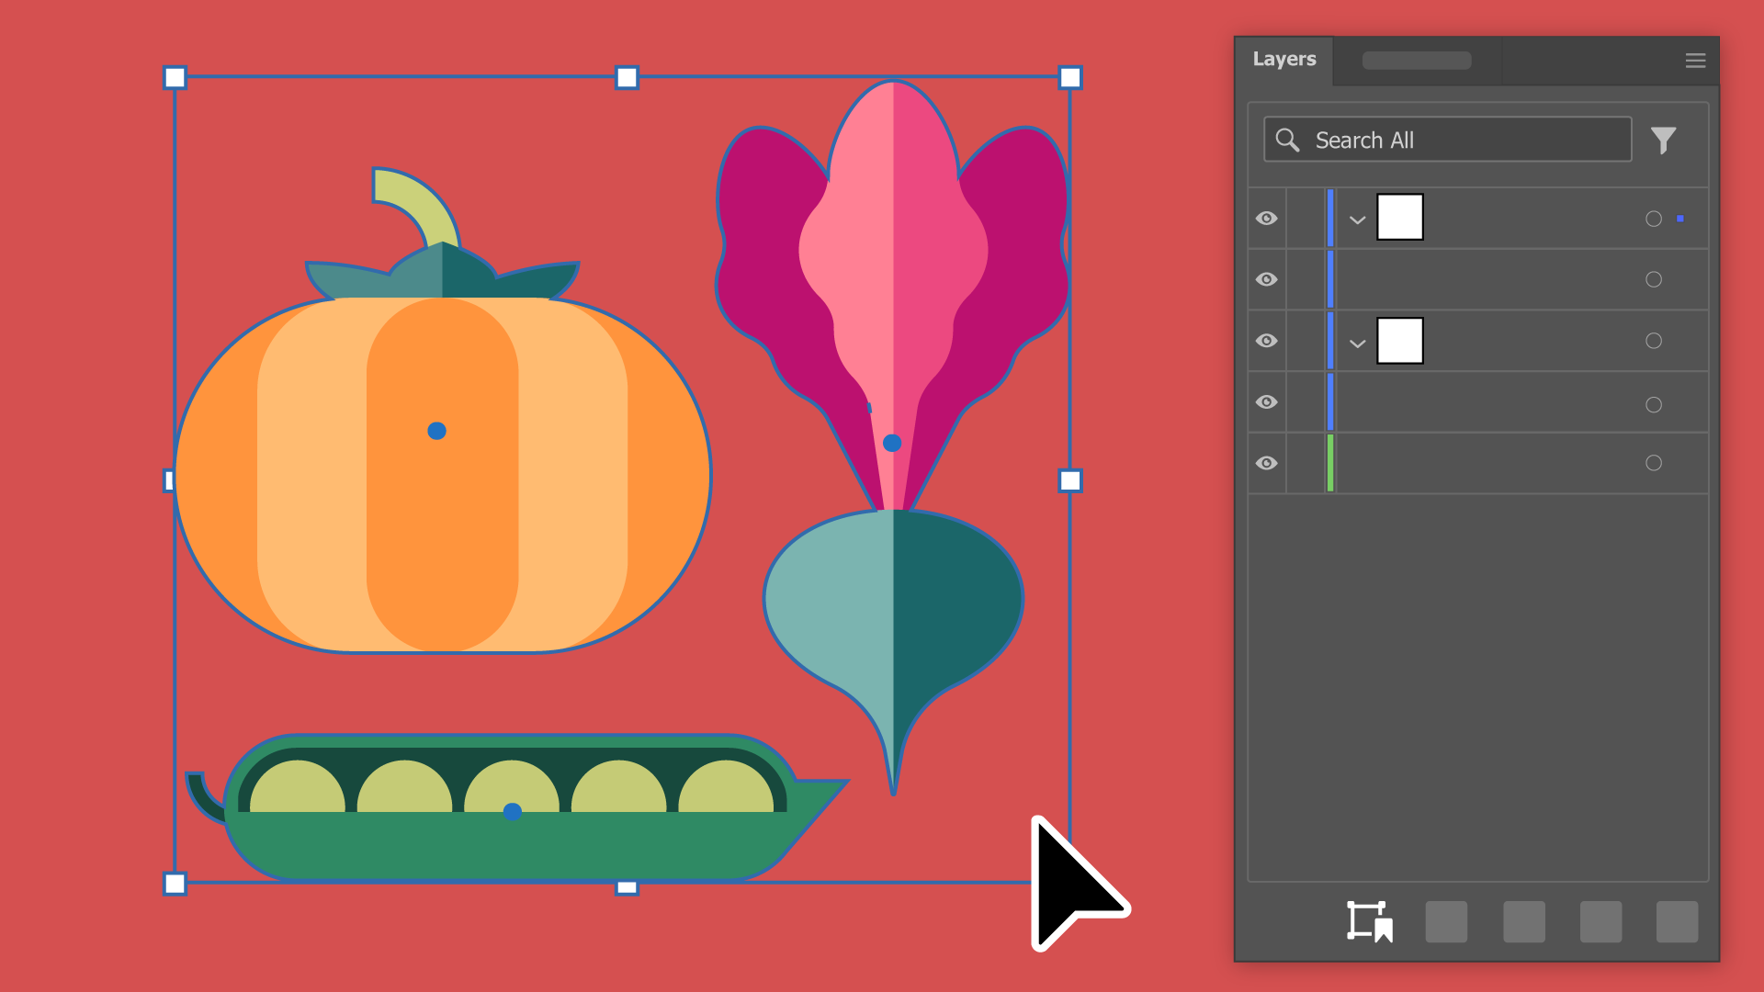Click the target circle on the top layer
1764x992 pixels.
click(x=1653, y=219)
